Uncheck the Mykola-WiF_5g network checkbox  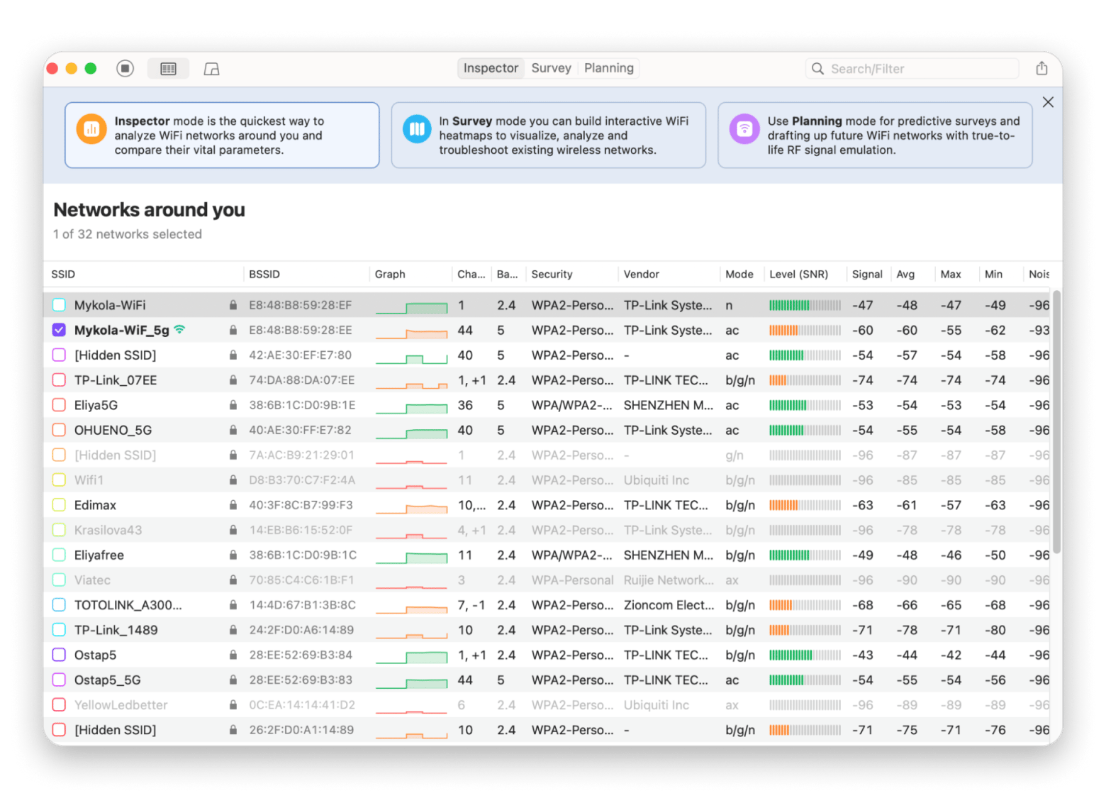coord(60,330)
